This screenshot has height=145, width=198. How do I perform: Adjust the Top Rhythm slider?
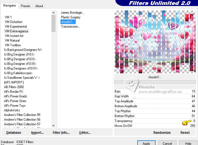click(x=155, y=111)
